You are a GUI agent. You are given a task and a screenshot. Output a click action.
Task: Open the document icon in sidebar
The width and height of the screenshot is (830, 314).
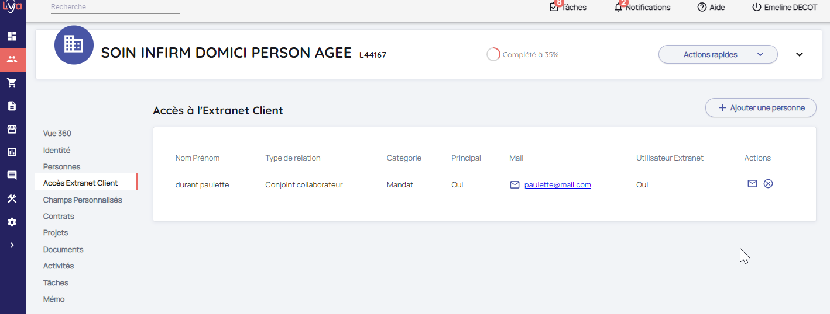(12, 106)
